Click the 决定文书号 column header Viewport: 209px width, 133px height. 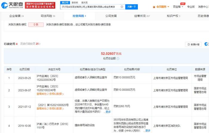[x=54, y=69]
